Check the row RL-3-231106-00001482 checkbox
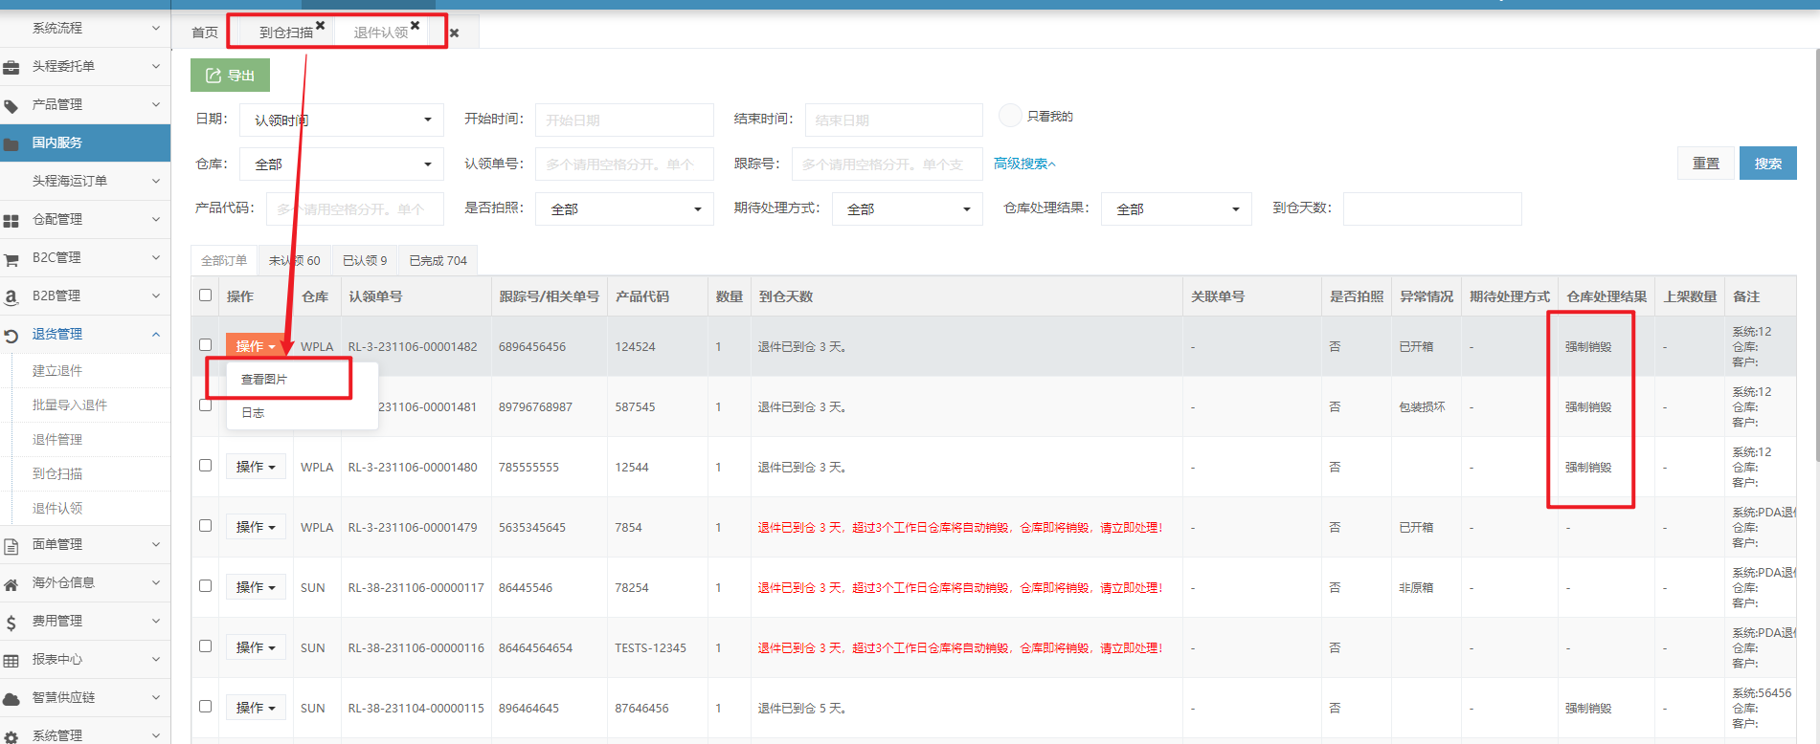Viewport: 1820px width, 744px height. (x=205, y=344)
